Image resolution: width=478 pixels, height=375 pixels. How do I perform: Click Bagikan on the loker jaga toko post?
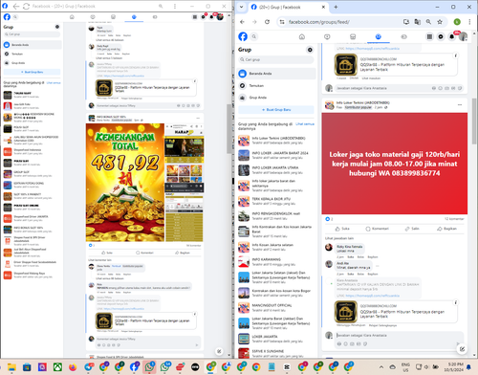click(446, 229)
